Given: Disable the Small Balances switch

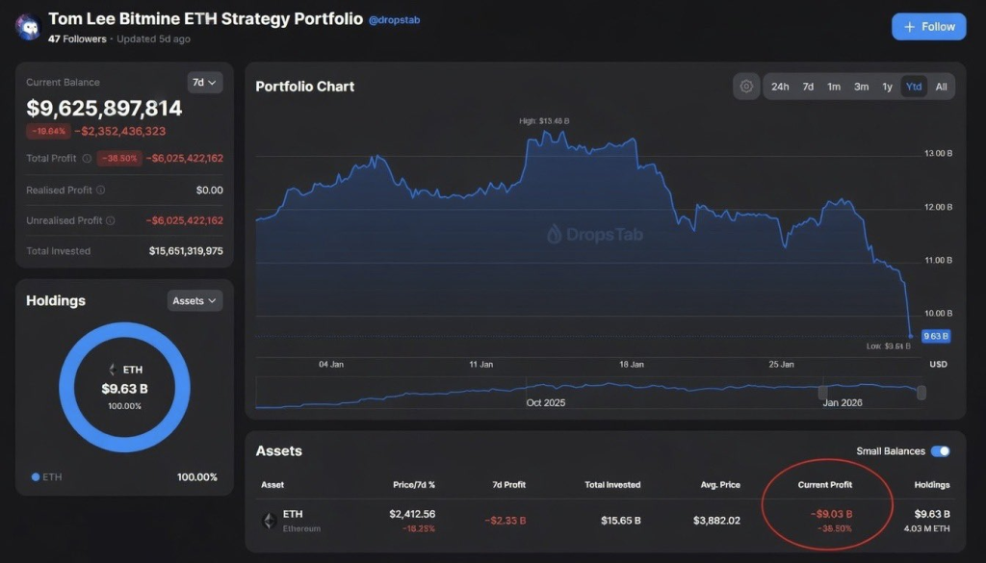Looking at the screenshot, I should [939, 450].
